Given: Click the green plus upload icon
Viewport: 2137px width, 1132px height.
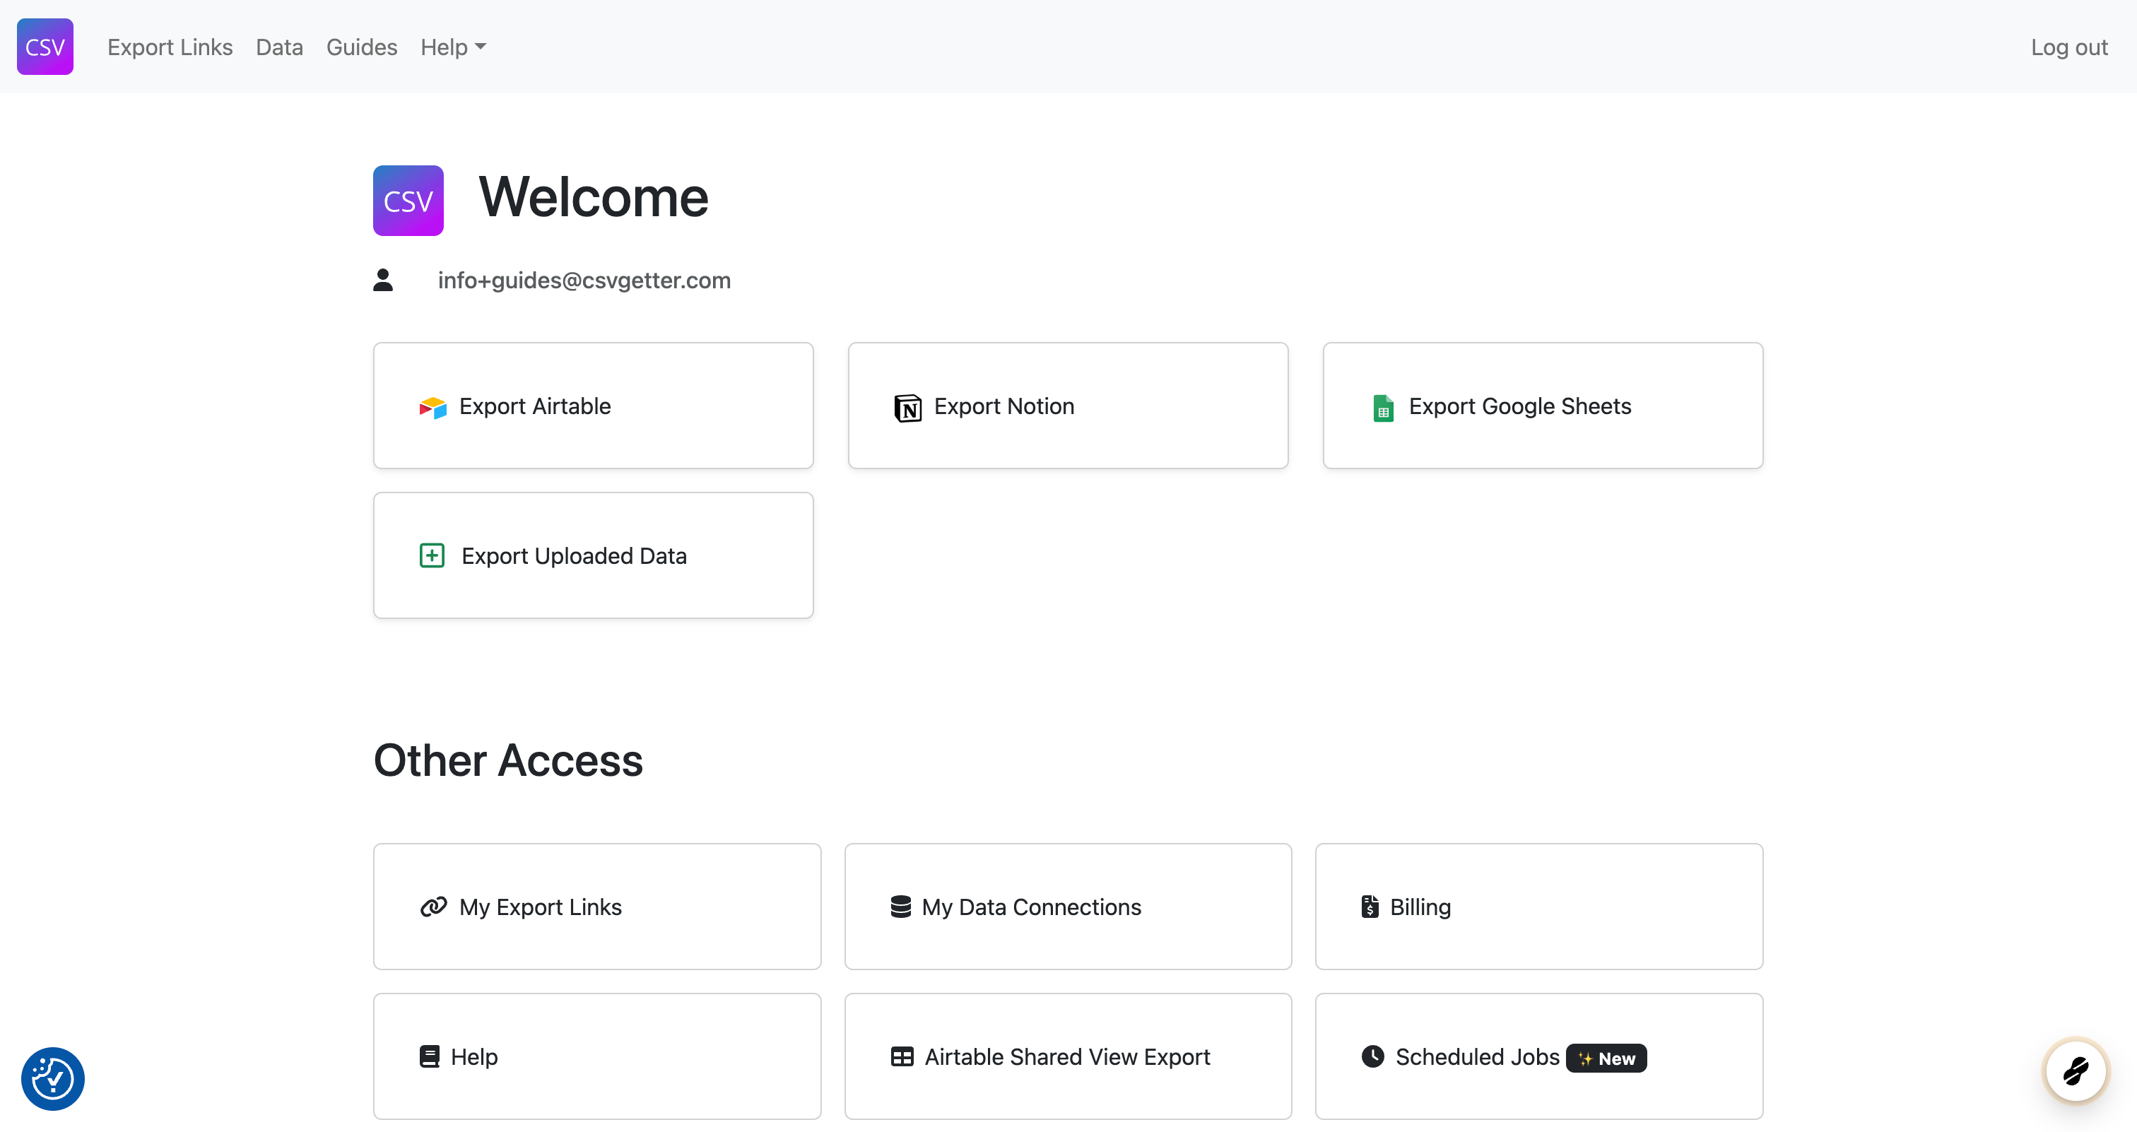Looking at the screenshot, I should tap(432, 555).
